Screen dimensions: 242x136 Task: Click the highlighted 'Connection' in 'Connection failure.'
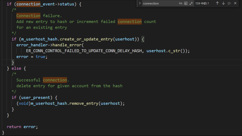tap(29, 16)
